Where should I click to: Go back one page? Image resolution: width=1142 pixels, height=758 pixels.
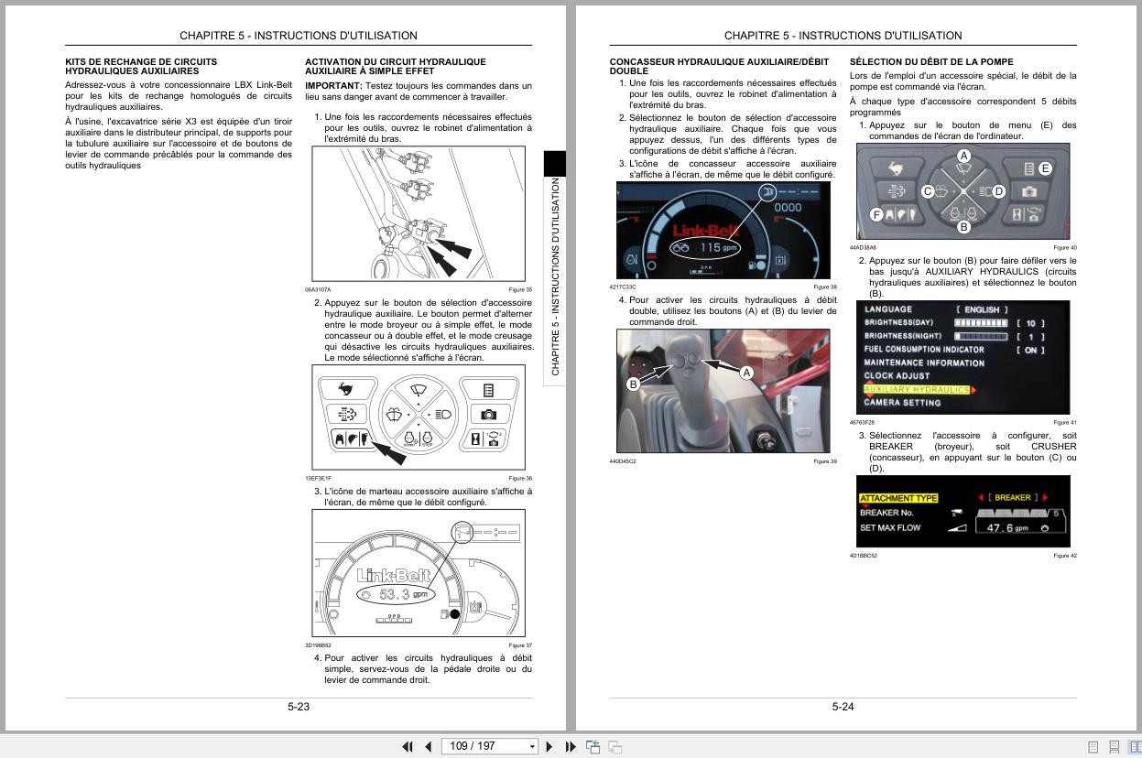(429, 746)
